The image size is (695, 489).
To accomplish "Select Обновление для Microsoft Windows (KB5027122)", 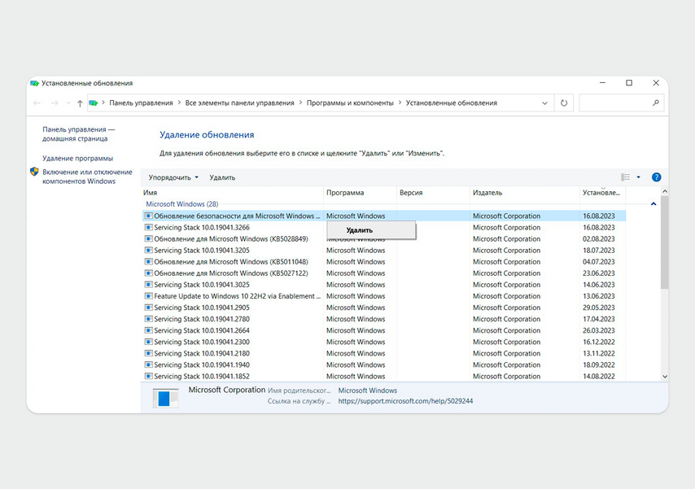I will pyautogui.click(x=231, y=273).
